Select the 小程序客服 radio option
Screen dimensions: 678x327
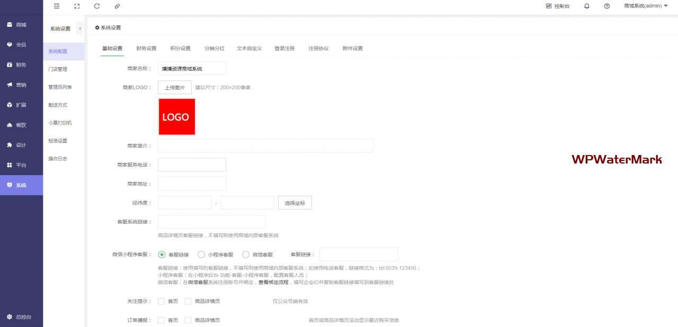point(201,255)
